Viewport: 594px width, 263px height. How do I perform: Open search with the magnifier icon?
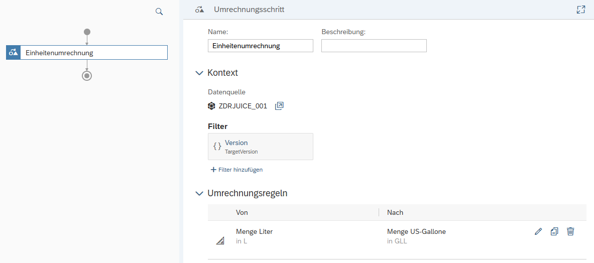[x=159, y=12]
